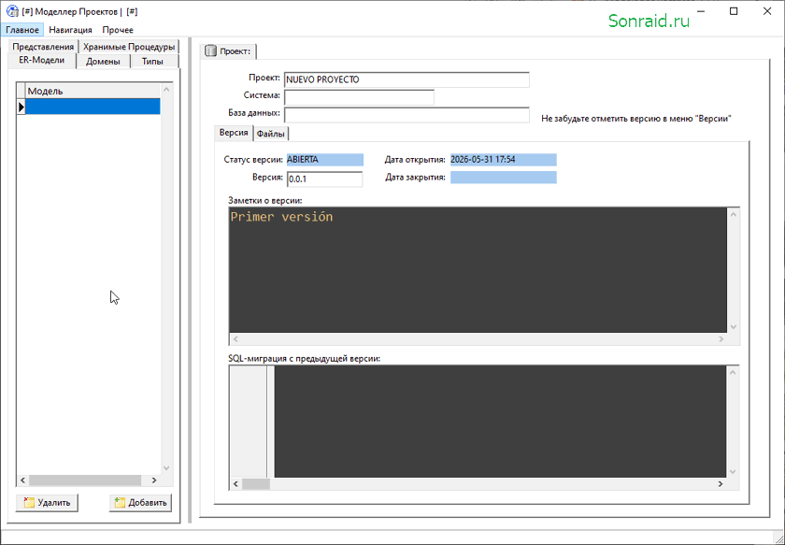Screen dimensions: 785x545
Task: Select the Версия tab
Action: 234,133
